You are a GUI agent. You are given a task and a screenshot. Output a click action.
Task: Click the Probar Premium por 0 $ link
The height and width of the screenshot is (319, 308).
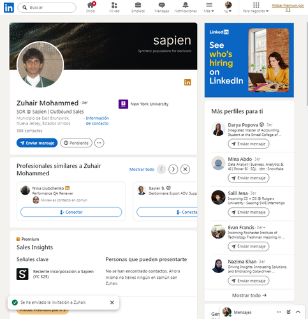tap(288, 8)
